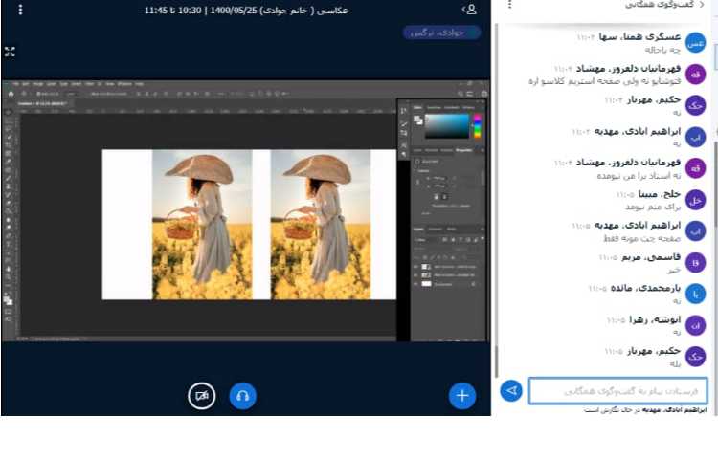The image size is (718, 459).
Task: Click avatar of انوشه، زهرا
Action: (x=695, y=325)
